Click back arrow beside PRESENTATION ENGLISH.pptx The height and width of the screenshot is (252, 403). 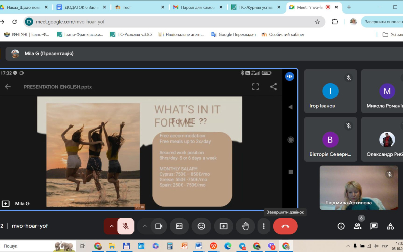click(8, 87)
